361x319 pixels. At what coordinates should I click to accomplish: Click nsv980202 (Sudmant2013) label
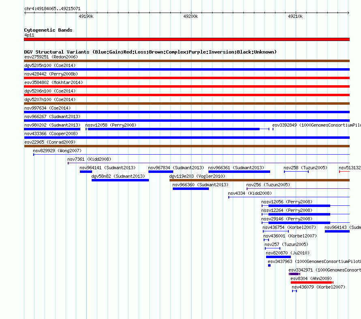pos(52,125)
